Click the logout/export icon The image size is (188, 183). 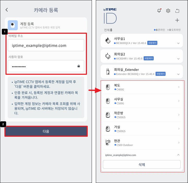[177, 11]
